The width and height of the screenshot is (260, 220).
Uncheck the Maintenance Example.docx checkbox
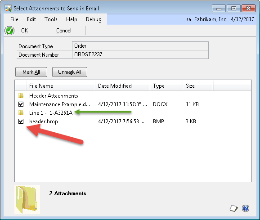21,104
